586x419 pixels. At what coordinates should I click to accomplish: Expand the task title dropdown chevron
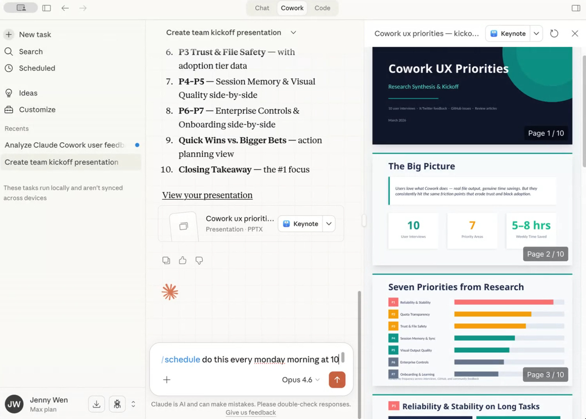(293, 32)
